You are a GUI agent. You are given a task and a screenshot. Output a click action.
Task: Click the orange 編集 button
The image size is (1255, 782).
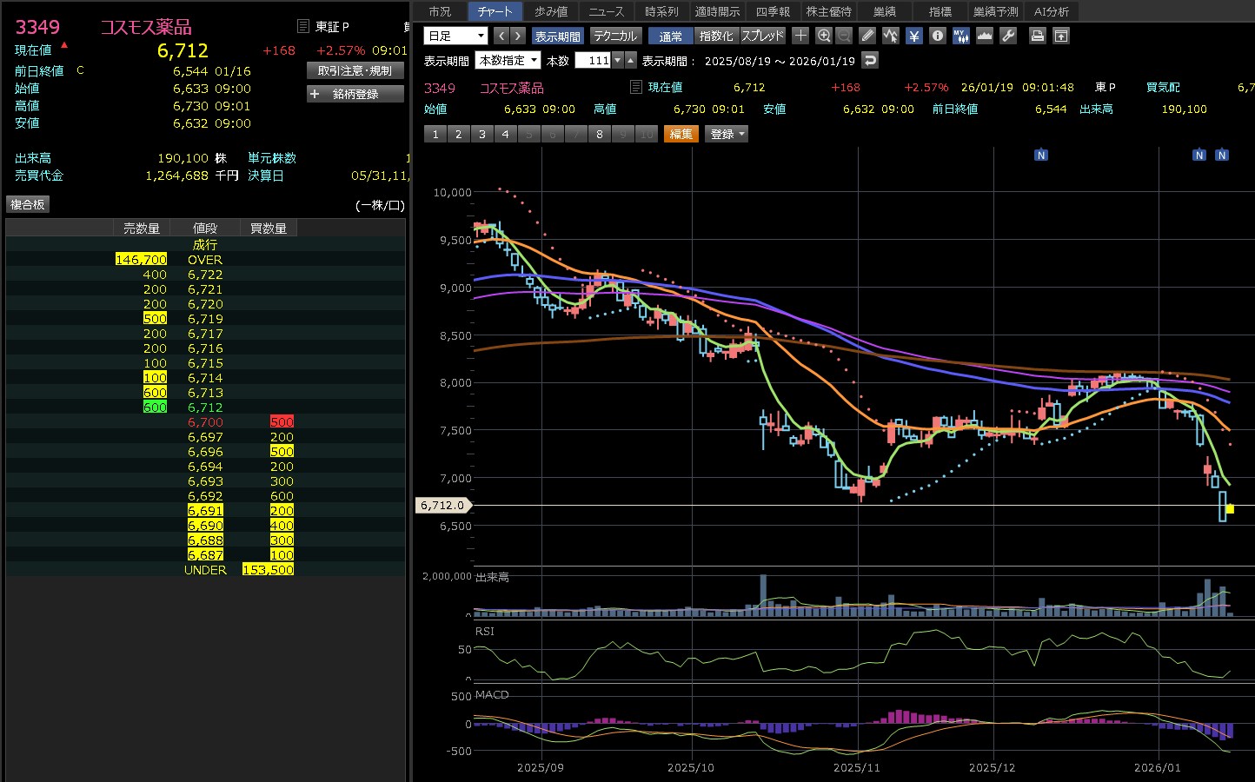click(681, 134)
